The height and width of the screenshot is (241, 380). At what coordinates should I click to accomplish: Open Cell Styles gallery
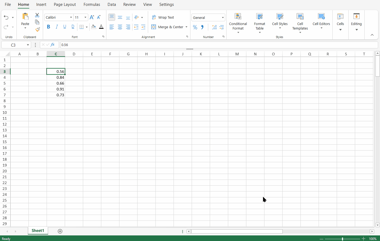[280, 21]
